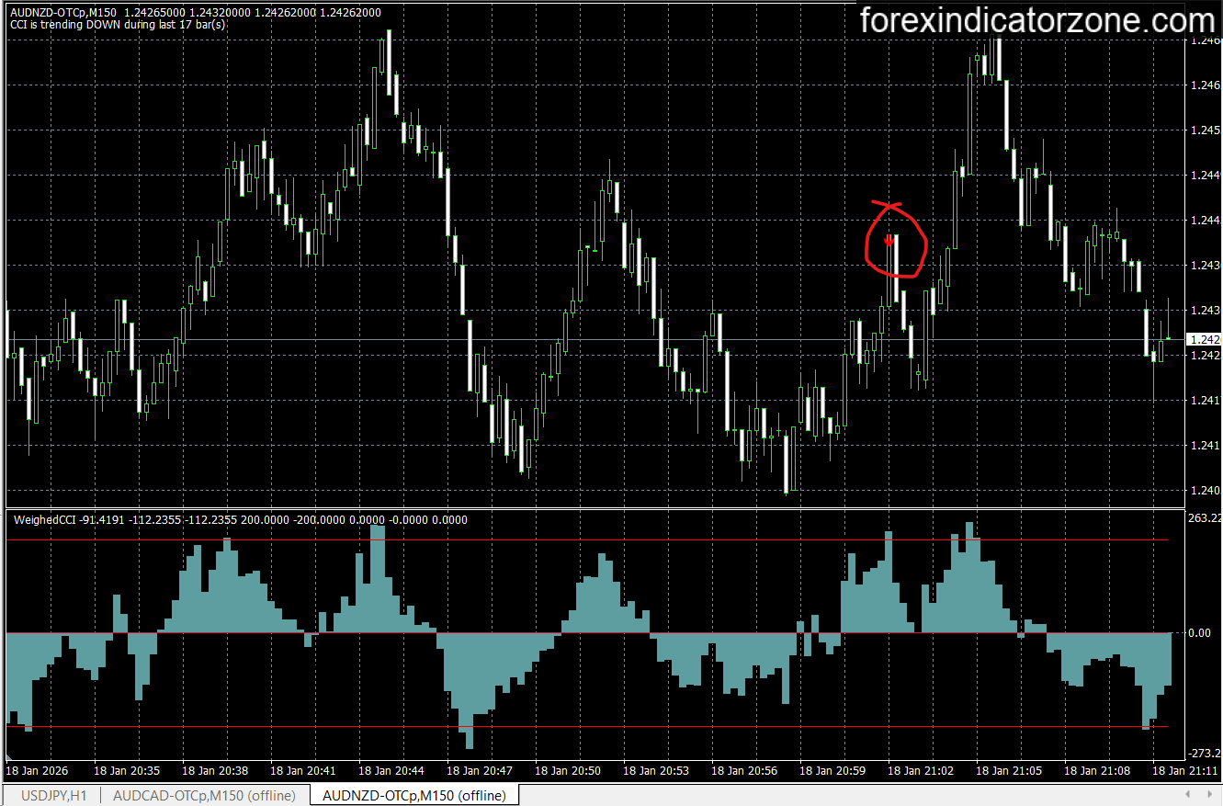The image size is (1223, 806).
Task: Click the -273.2 lower scale value on CCI panel
Action: pyautogui.click(x=1200, y=755)
